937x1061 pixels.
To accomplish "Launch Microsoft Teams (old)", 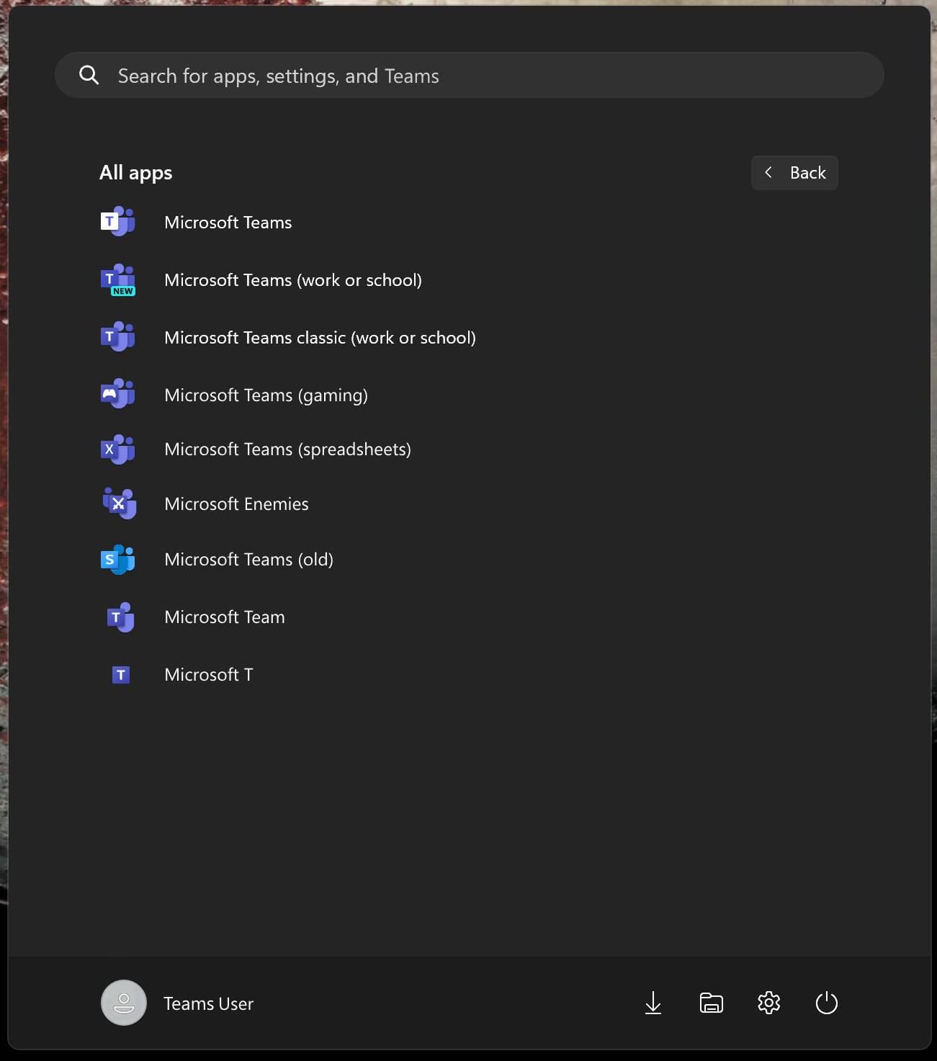I will 249,560.
